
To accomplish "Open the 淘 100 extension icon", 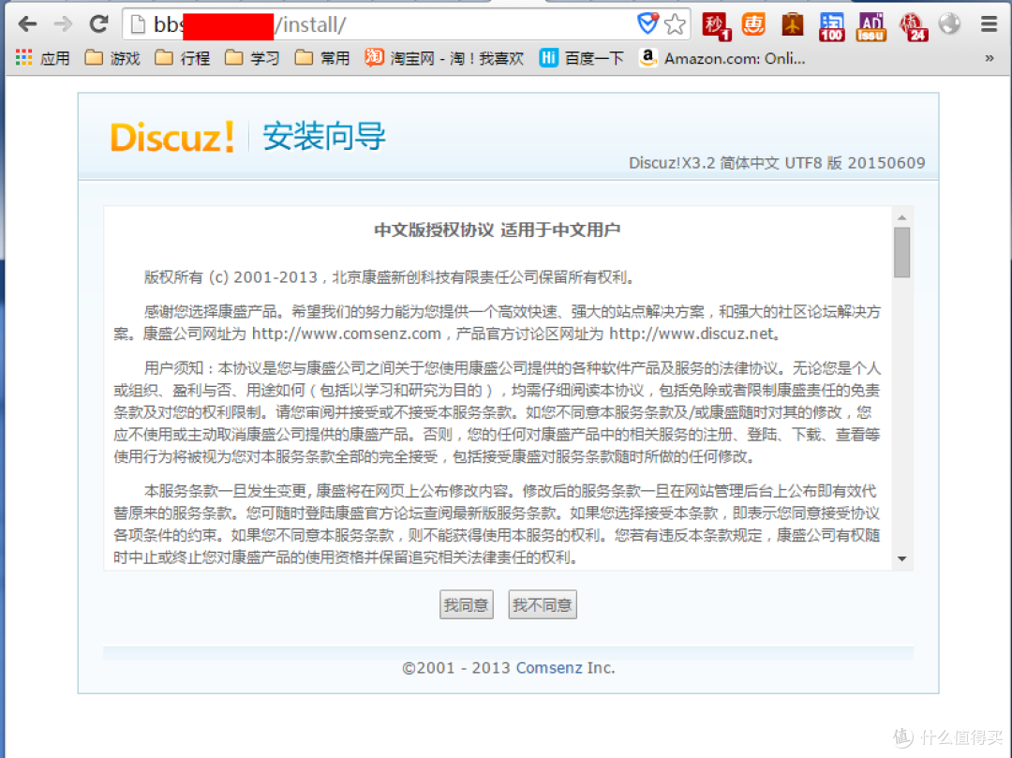I will click(x=832, y=26).
